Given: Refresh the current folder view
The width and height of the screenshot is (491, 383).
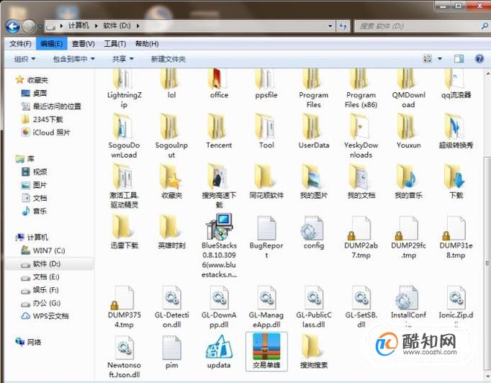Looking at the screenshot, I should tap(343, 27).
